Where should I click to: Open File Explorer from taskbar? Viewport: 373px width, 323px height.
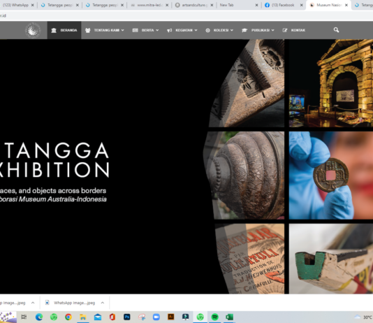coord(83,317)
